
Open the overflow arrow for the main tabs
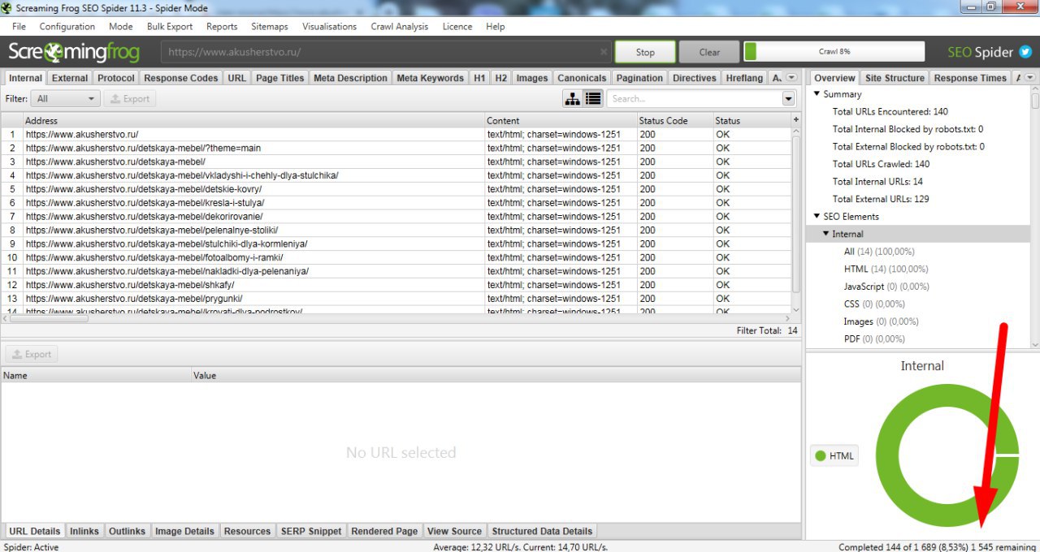click(x=791, y=78)
